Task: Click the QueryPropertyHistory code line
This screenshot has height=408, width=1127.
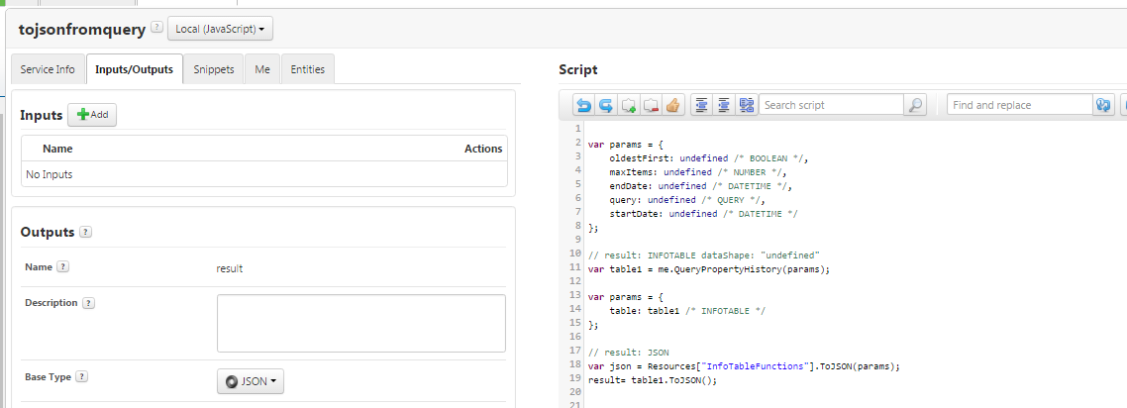Action: (x=709, y=269)
